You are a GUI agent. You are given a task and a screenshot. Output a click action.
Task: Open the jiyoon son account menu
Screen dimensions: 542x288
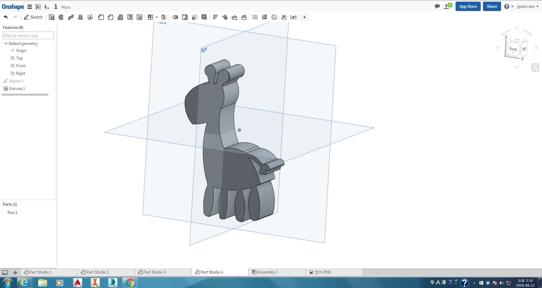[528, 6]
